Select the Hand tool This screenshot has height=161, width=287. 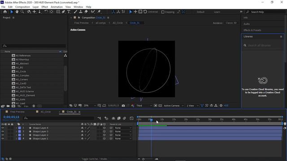coord(17,12)
